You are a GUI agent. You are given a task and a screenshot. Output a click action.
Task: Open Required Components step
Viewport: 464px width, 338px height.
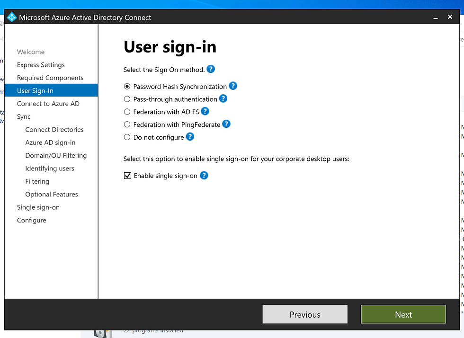coord(50,78)
